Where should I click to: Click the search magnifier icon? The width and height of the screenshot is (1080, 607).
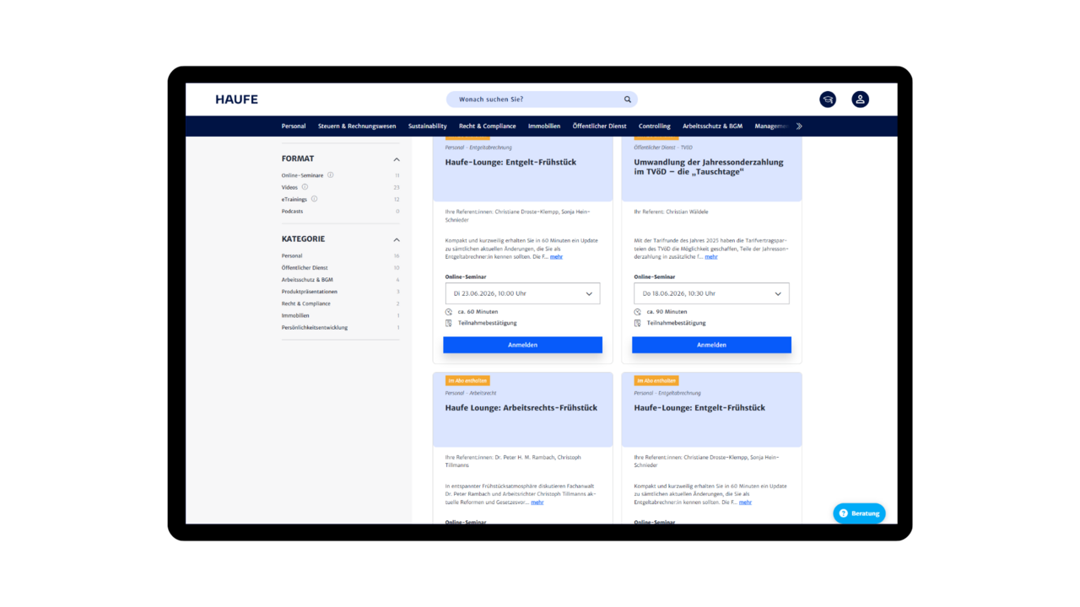click(x=627, y=99)
